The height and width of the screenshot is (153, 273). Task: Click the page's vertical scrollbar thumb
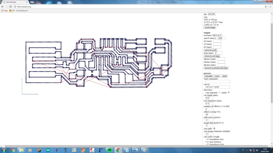(x=272, y=63)
